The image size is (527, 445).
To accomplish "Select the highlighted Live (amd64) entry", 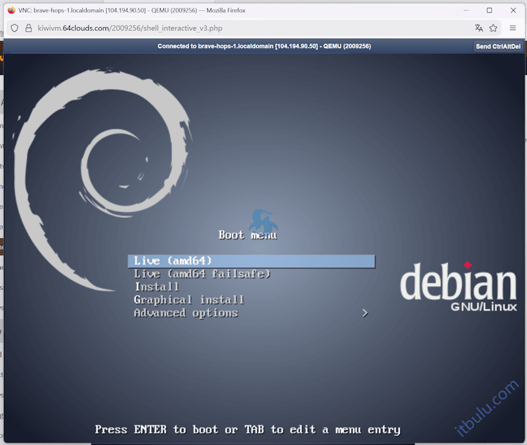I will [251, 261].
